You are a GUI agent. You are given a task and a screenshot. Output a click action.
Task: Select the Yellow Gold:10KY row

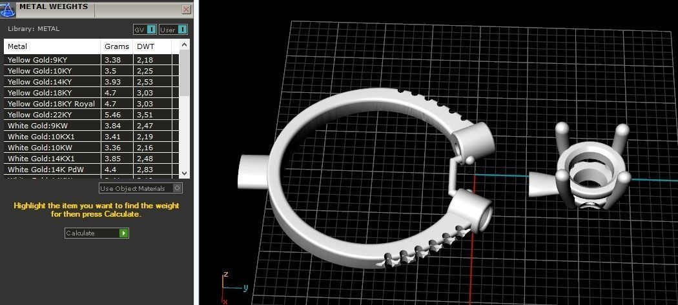[91, 71]
